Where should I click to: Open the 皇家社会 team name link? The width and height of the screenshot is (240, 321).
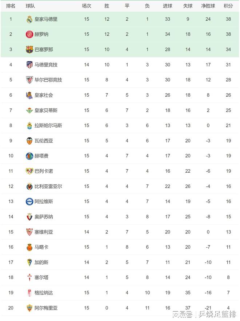pyautogui.click(x=44, y=95)
